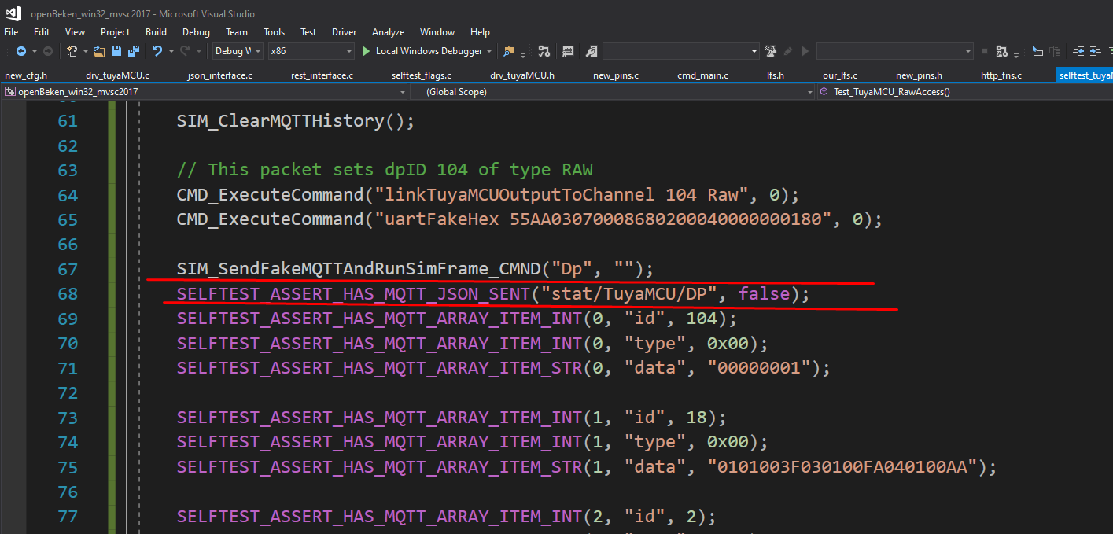Click the Open File folder icon
The width and height of the screenshot is (1113, 534).
pos(98,51)
